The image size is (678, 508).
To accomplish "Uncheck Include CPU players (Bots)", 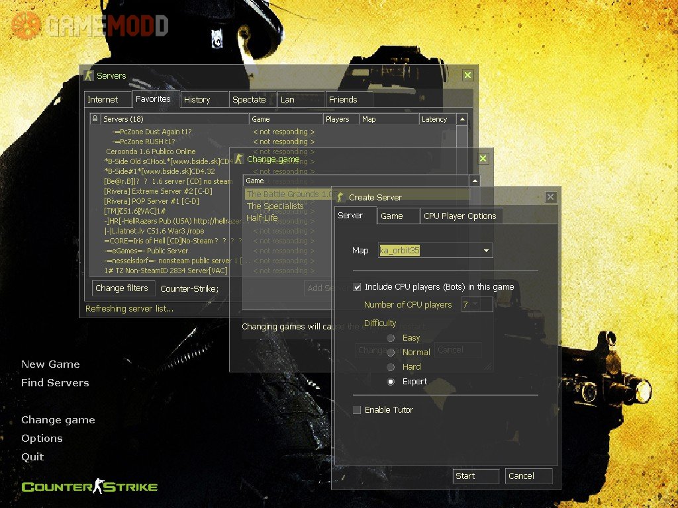I will click(358, 287).
